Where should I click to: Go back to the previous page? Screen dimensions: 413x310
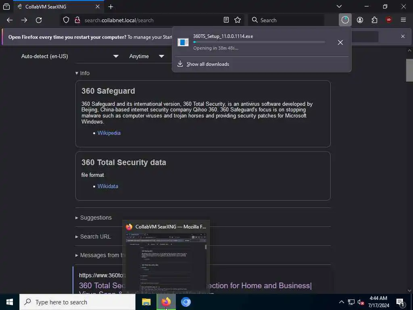pyautogui.click(x=10, y=20)
